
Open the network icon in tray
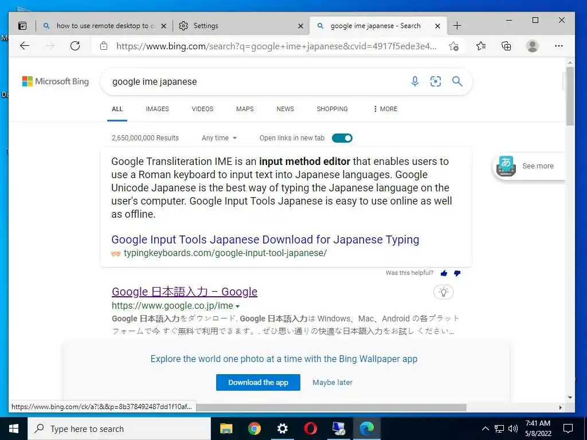[x=499, y=429]
